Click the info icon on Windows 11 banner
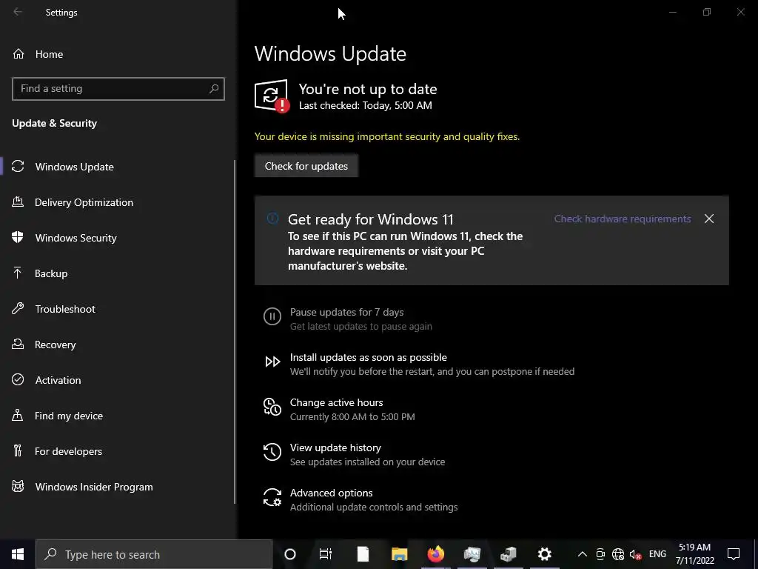Image resolution: width=758 pixels, height=569 pixels. (x=272, y=219)
